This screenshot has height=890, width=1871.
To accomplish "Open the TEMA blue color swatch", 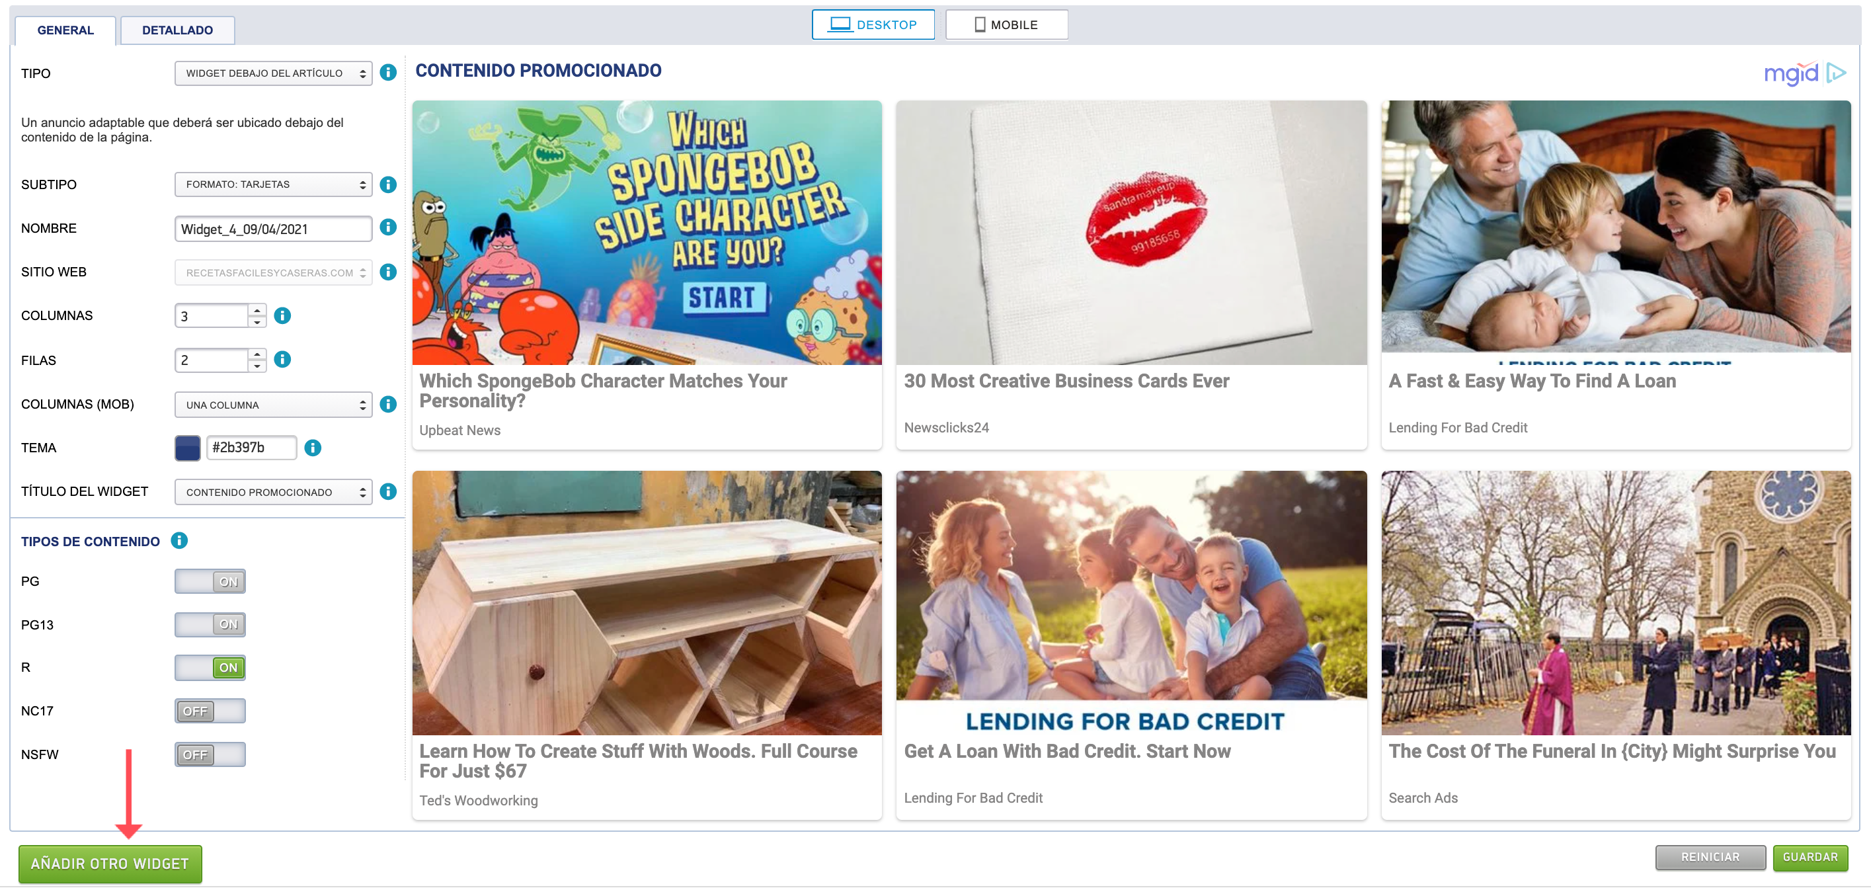I will [187, 448].
